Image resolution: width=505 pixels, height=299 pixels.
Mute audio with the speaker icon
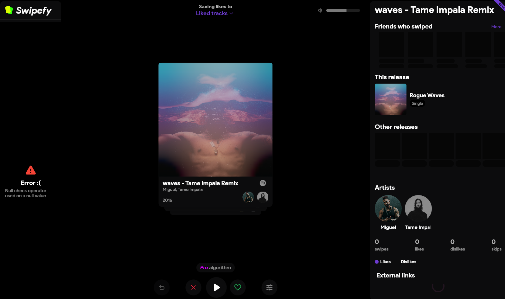click(x=320, y=10)
